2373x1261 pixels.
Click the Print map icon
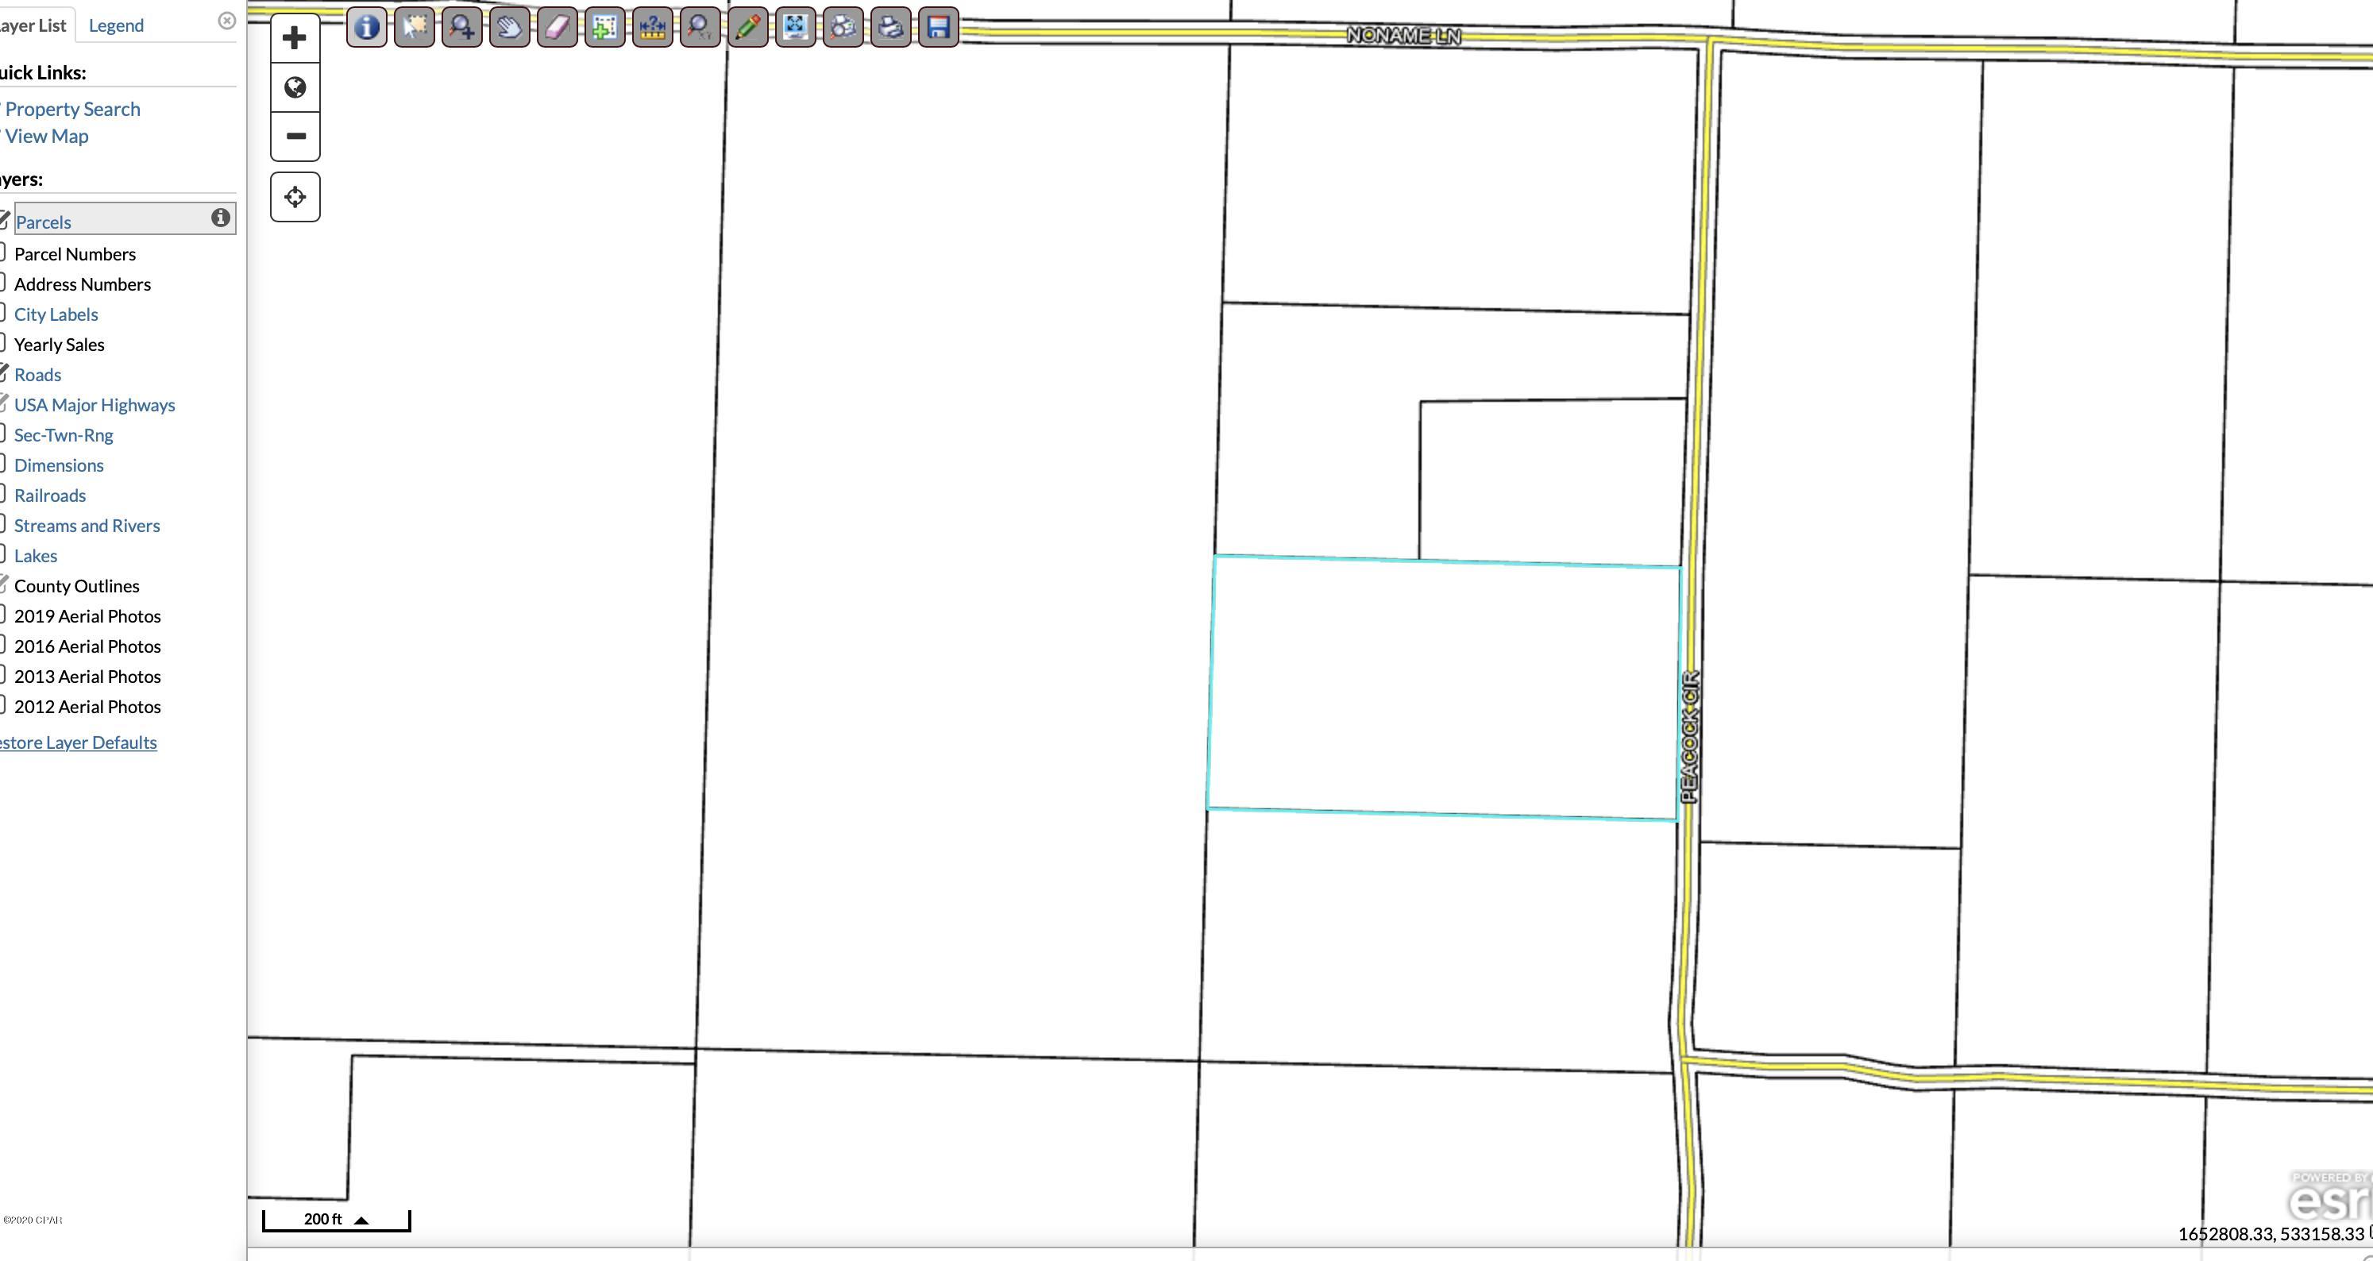click(889, 27)
